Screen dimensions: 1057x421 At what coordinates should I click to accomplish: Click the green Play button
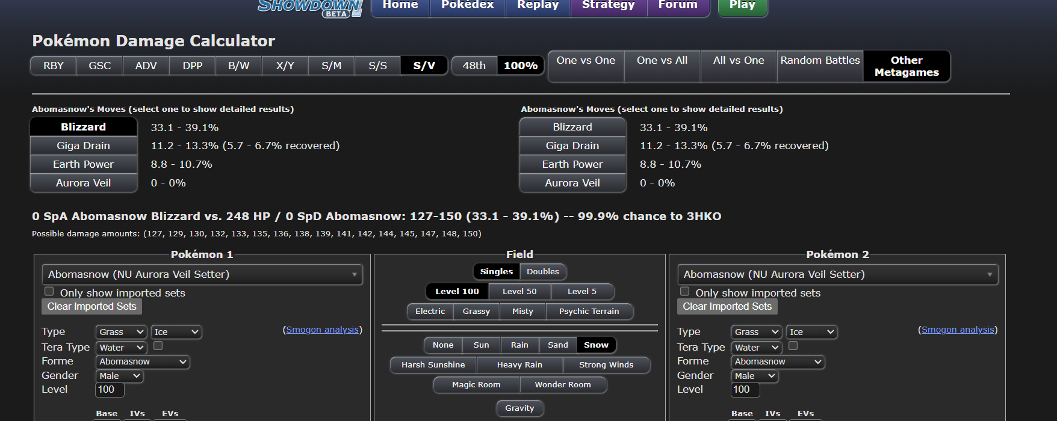742,7
